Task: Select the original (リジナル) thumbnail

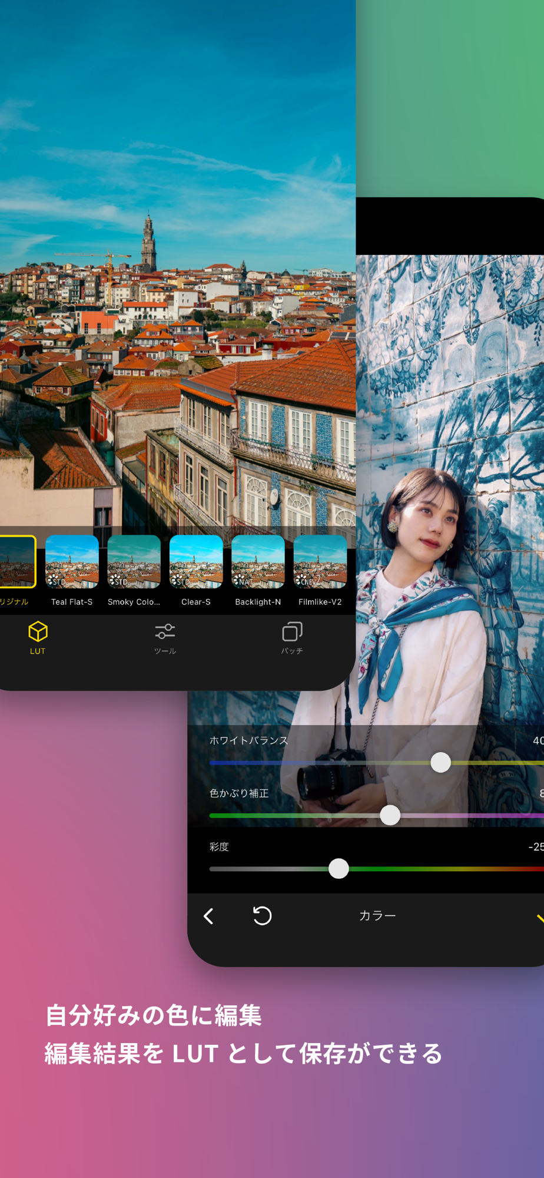Action: tap(17, 562)
